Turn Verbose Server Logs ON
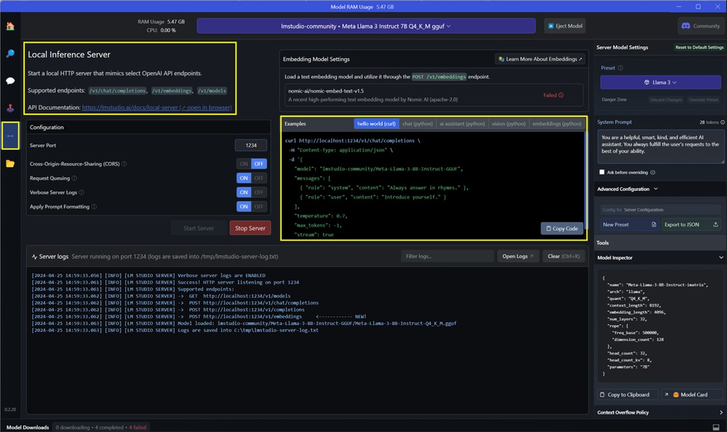This screenshot has width=727, height=432. coord(244,192)
